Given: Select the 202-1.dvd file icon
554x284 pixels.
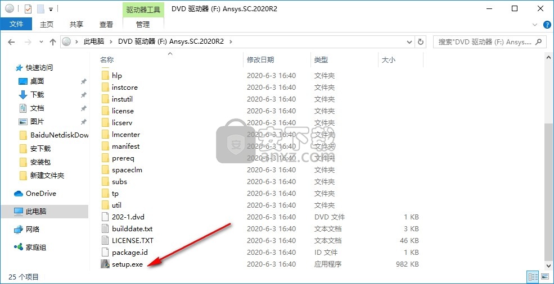Looking at the screenshot, I should click(x=105, y=217).
